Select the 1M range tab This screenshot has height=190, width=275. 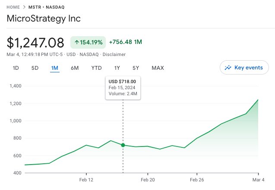pyautogui.click(x=54, y=68)
